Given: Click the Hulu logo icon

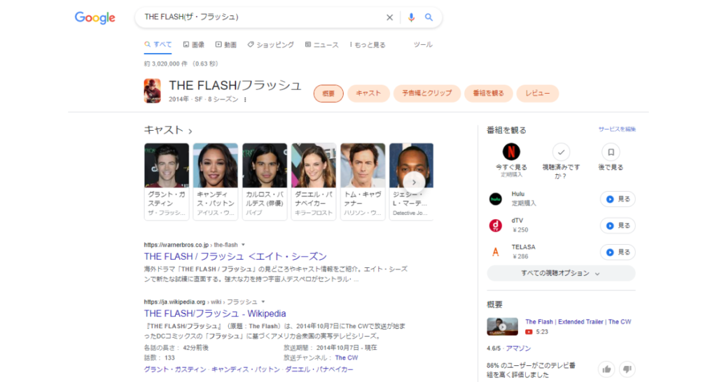Looking at the screenshot, I should click(495, 199).
